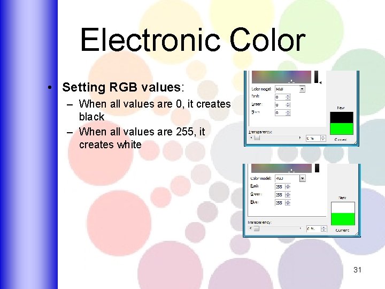Click the brightness bar in the black-color dialog
This screenshot has width=385, height=289.
[317, 77]
